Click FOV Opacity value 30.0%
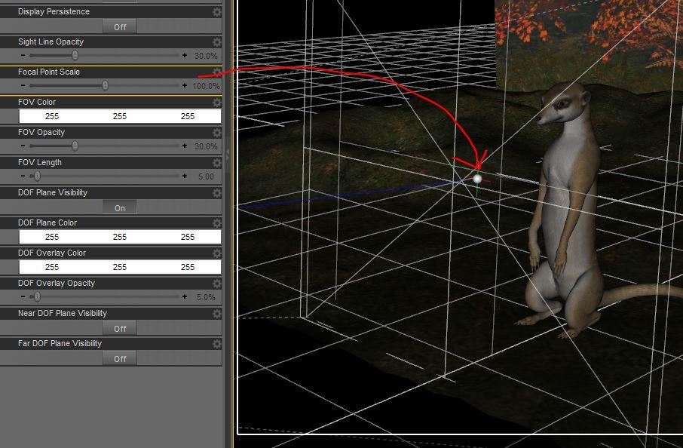 pyautogui.click(x=206, y=146)
